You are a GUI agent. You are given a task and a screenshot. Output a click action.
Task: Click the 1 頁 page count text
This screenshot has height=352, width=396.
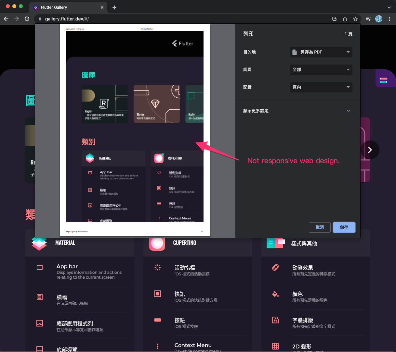[349, 34]
